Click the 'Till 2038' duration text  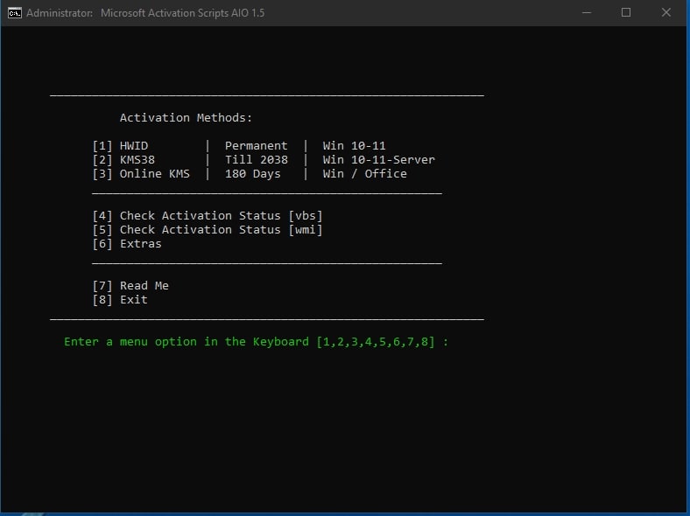[256, 160]
